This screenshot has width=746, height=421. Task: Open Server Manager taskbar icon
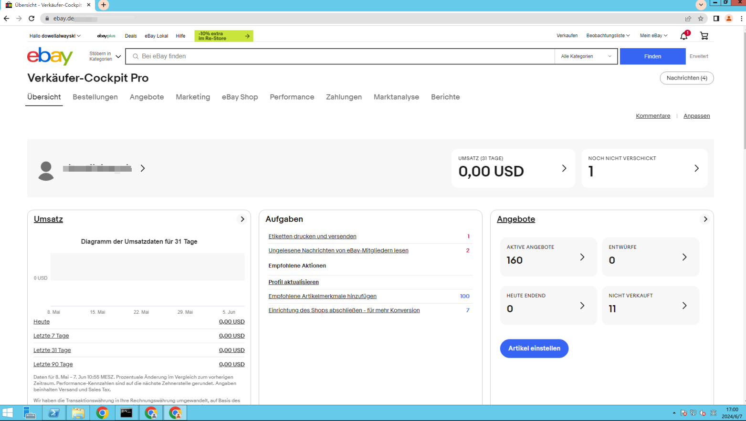pyautogui.click(x=30, y=413)
